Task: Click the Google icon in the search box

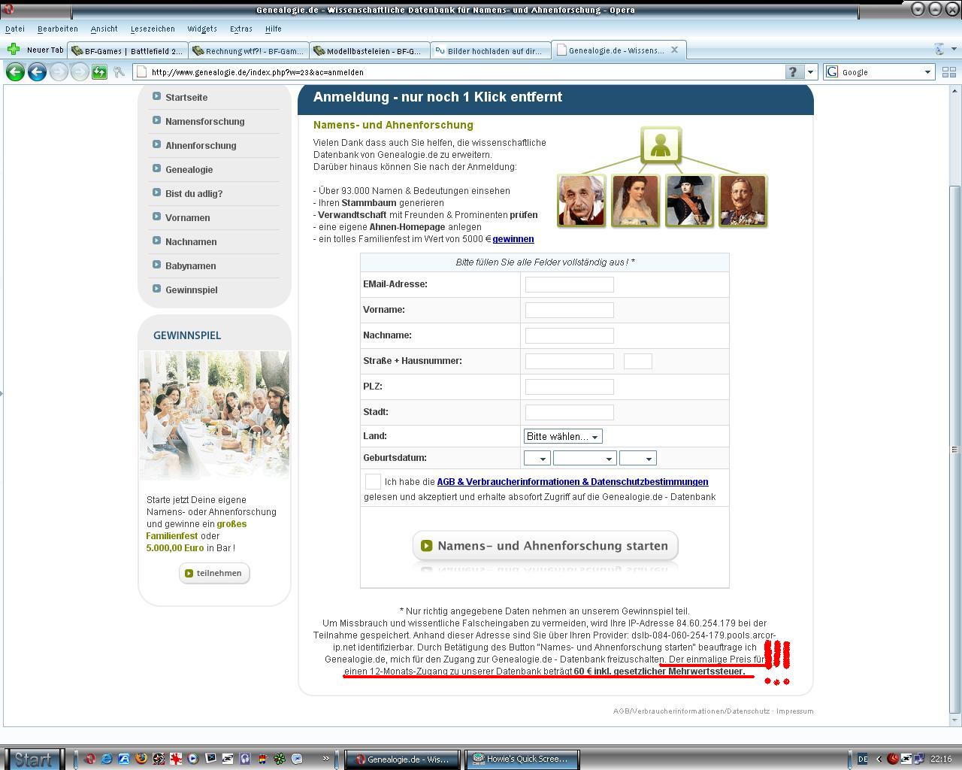Action: (832, 72)
